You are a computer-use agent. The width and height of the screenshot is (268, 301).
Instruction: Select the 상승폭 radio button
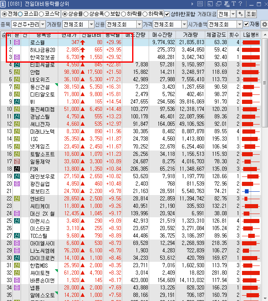(86, 14)
